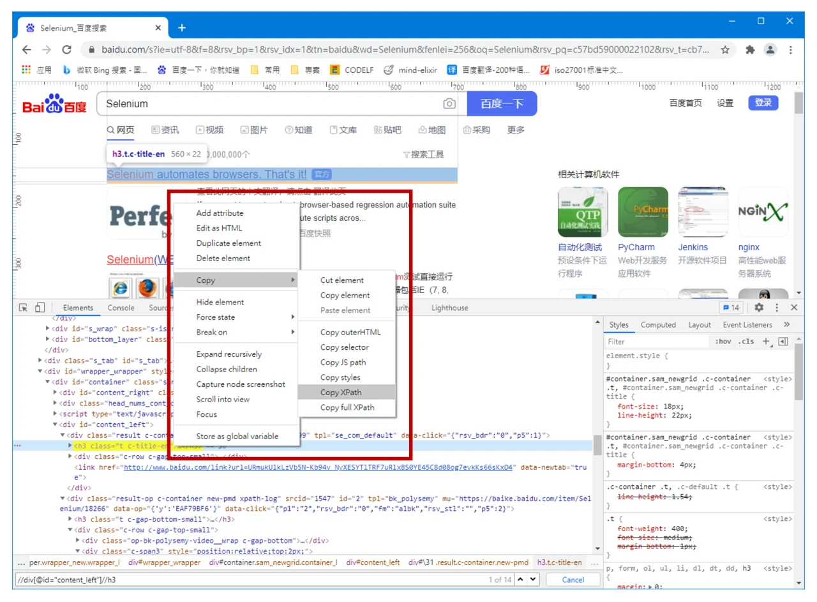
Task: Open the 图片 search category tab
Action: [254, 130]
